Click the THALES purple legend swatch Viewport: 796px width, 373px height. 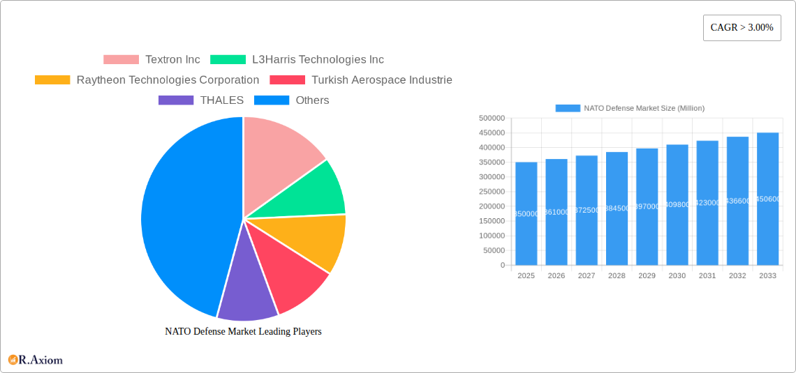click(176, 100)
